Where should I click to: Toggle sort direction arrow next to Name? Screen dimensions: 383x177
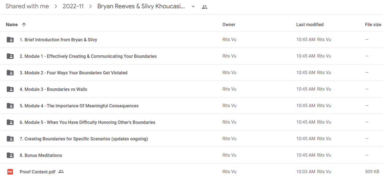pos(24,24)
